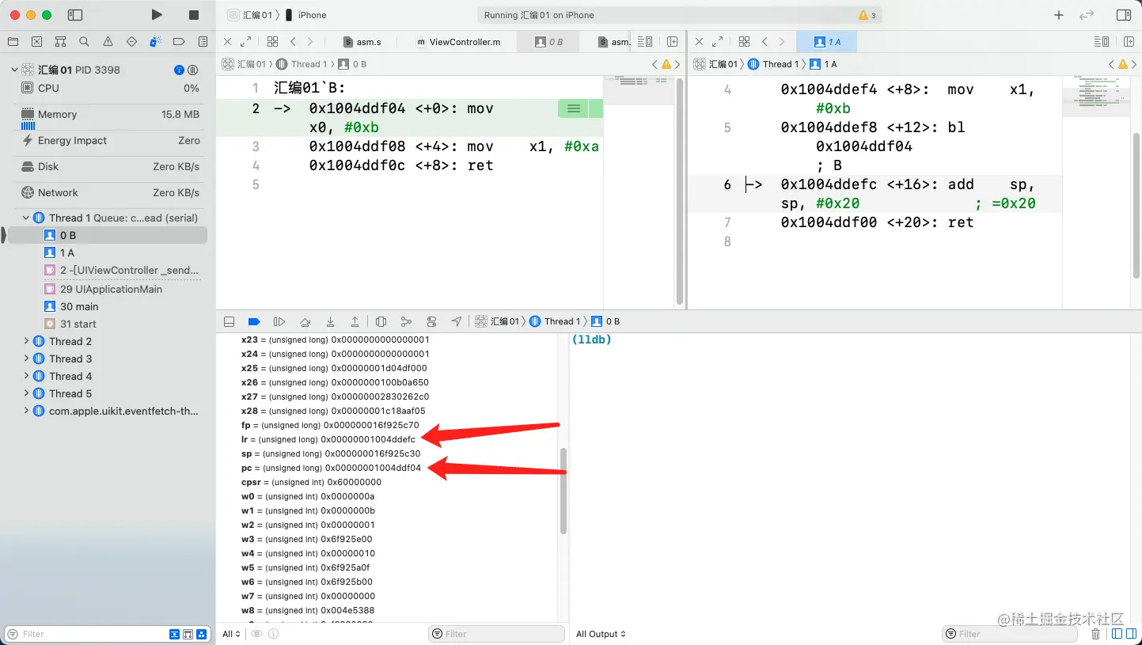Collapse the 汇编01 PID 3398 process
The width and height of the screenshot is (1142, 645).
point(14,70)
